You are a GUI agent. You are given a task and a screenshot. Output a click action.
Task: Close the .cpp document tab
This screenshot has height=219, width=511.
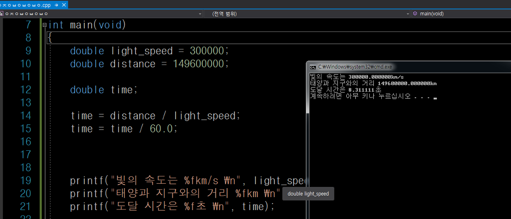click(x=63, y=5)
